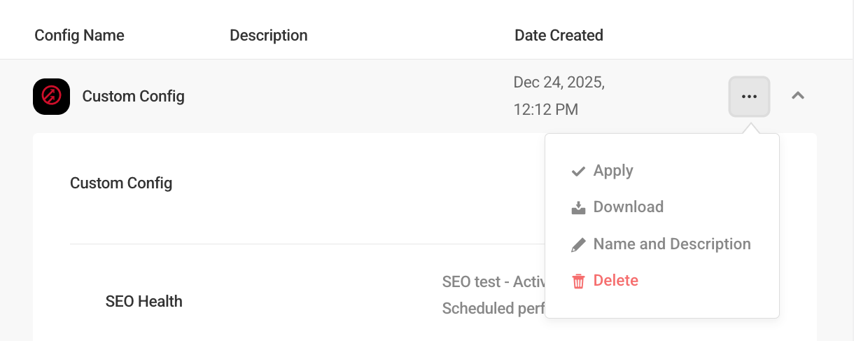Open the three-dot actions menu button
854x341 pixels.
click(749, 97)
